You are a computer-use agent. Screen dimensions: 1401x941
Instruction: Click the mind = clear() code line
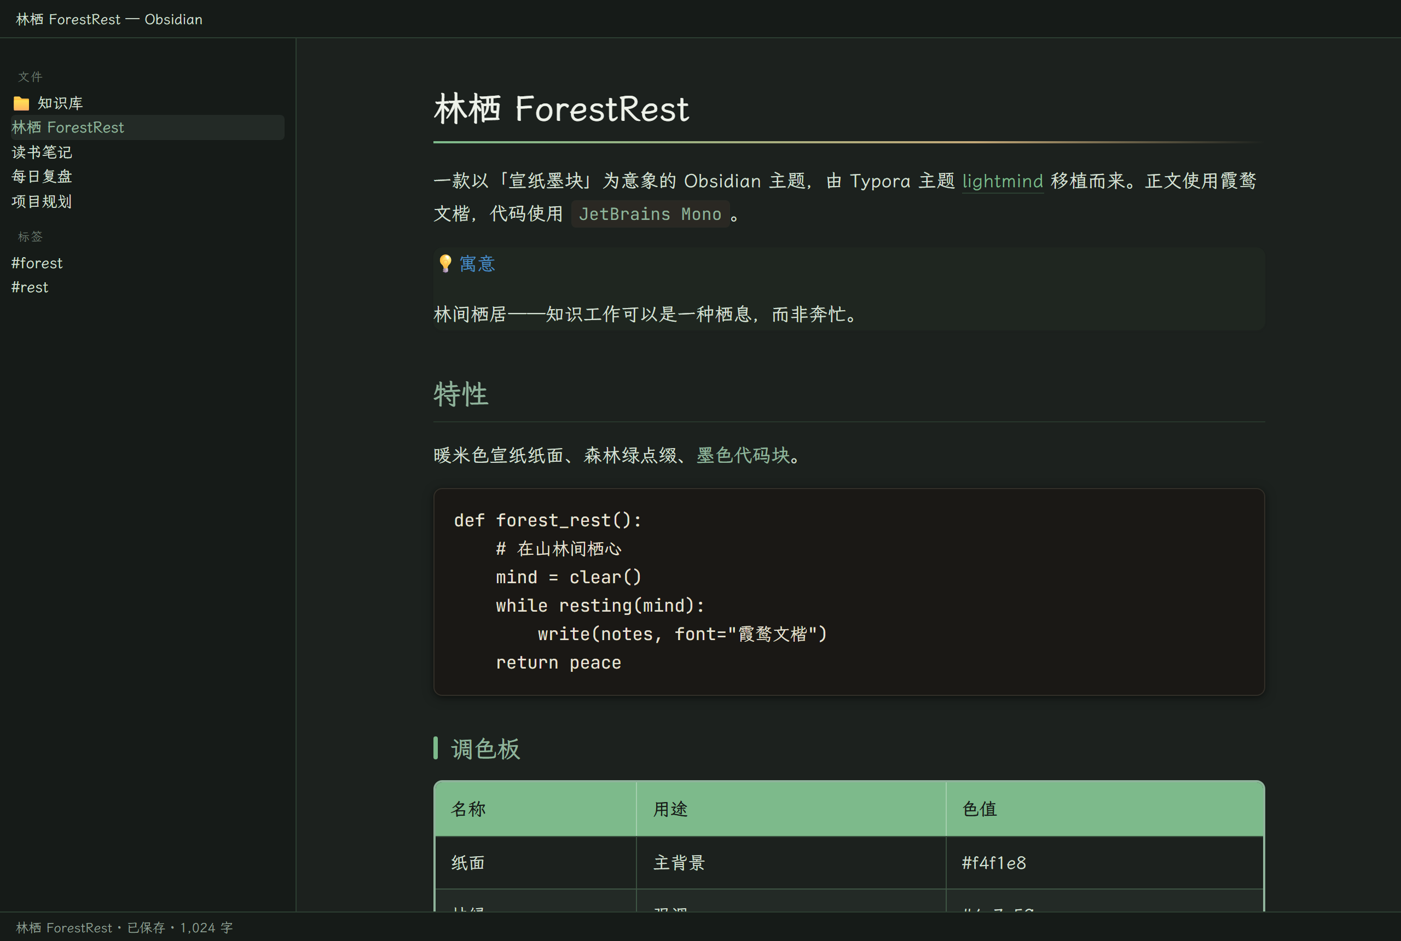tap(569, 577)
